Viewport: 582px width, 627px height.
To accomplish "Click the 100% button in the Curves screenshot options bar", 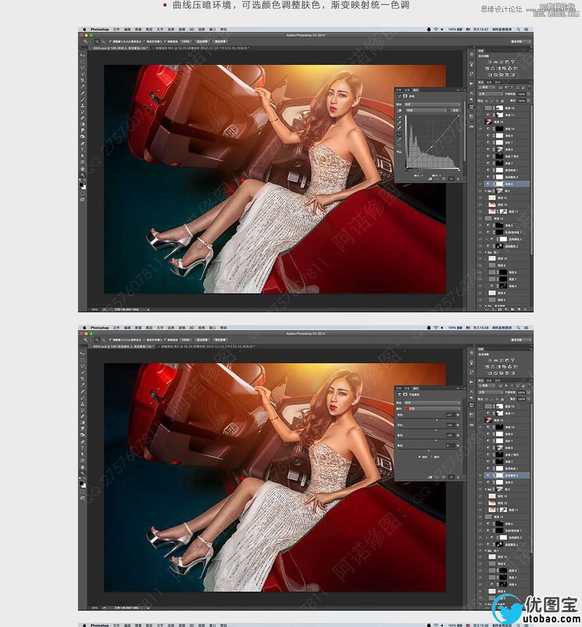I will tap(185, 41).
